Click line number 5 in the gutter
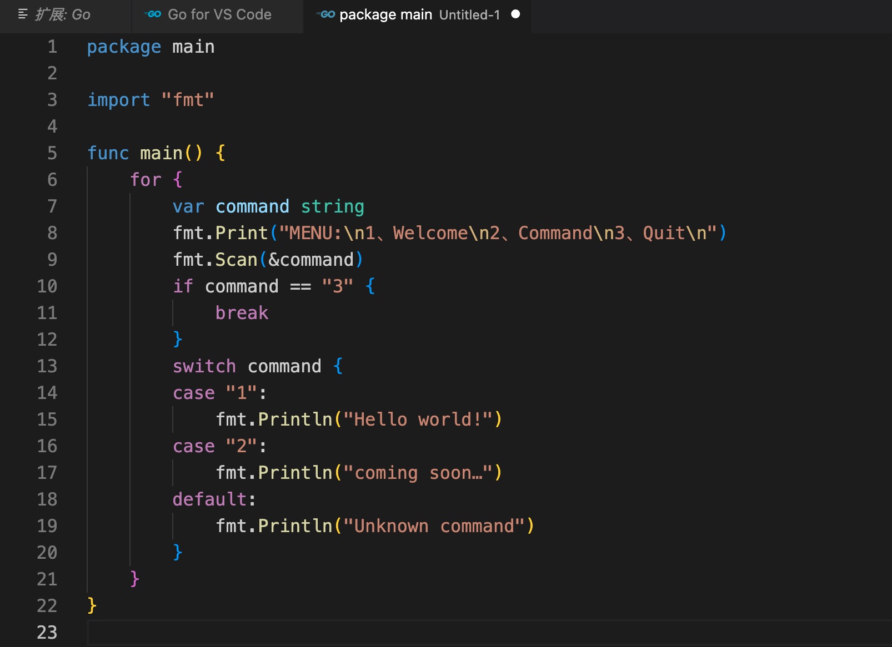892x647 pixels. click(x=52, y=153)
